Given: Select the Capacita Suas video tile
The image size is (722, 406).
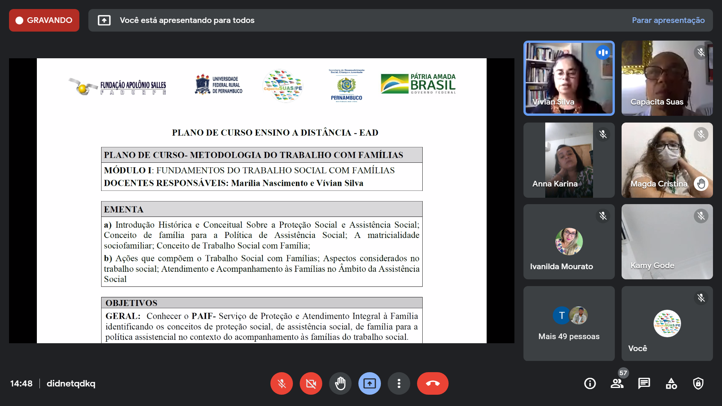Looking at the screenshot, I should (667, 78).
